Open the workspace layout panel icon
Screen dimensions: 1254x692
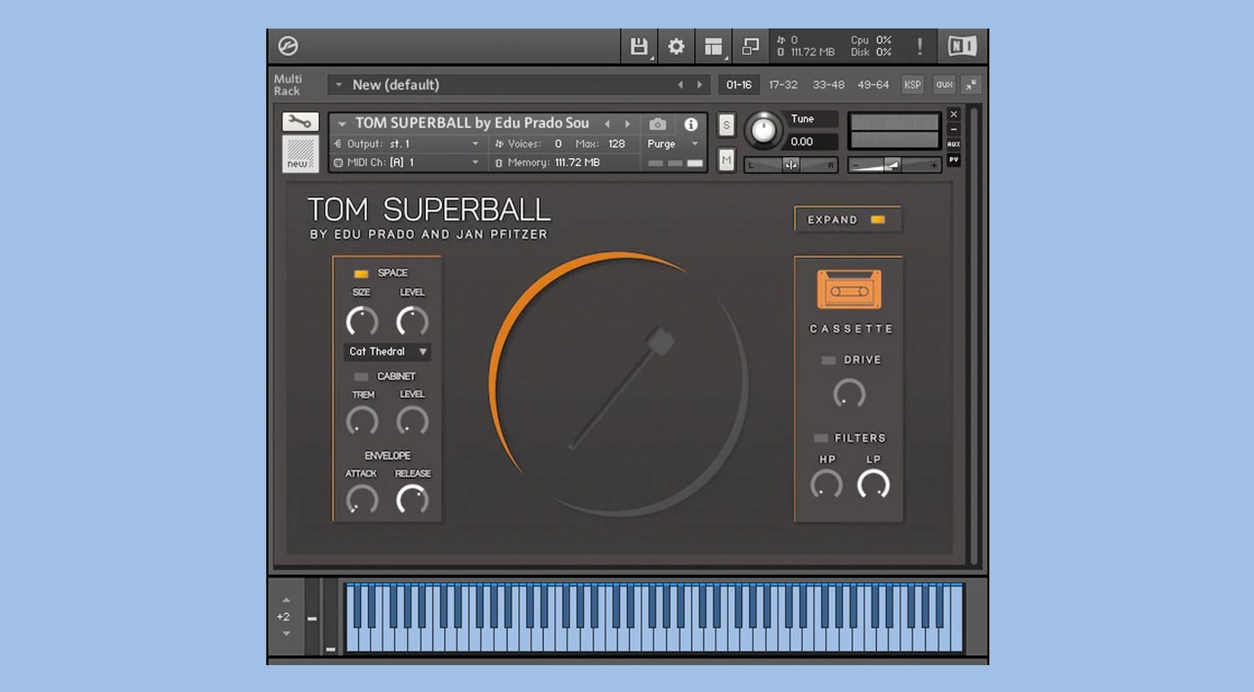(x=713, y=46)
